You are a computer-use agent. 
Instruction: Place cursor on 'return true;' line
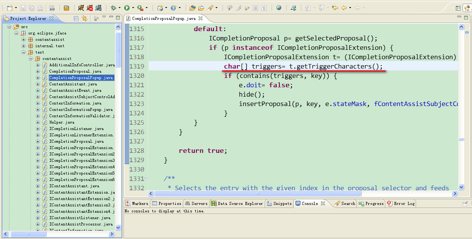tap(203, 151)
